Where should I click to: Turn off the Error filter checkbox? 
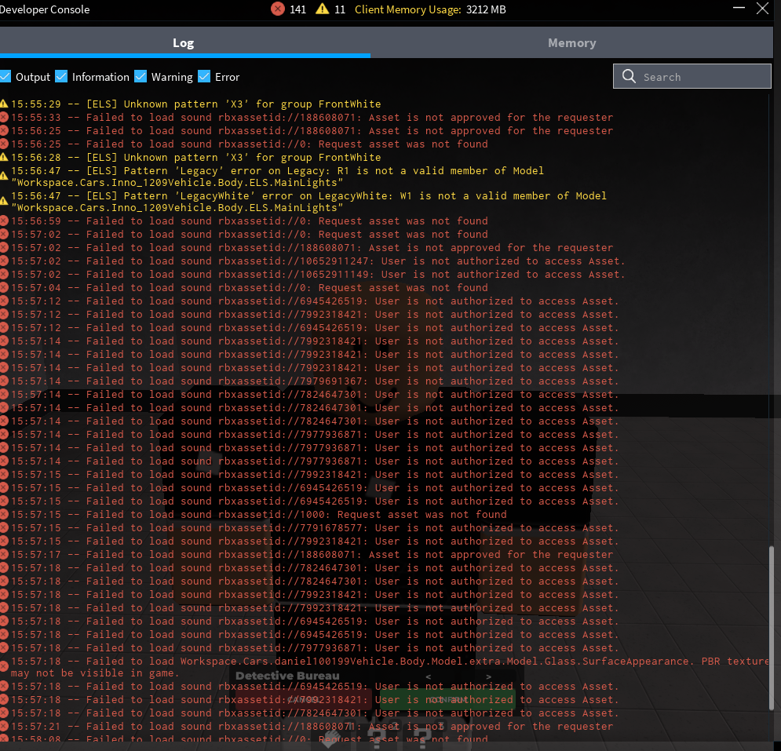tap(204, 76)
